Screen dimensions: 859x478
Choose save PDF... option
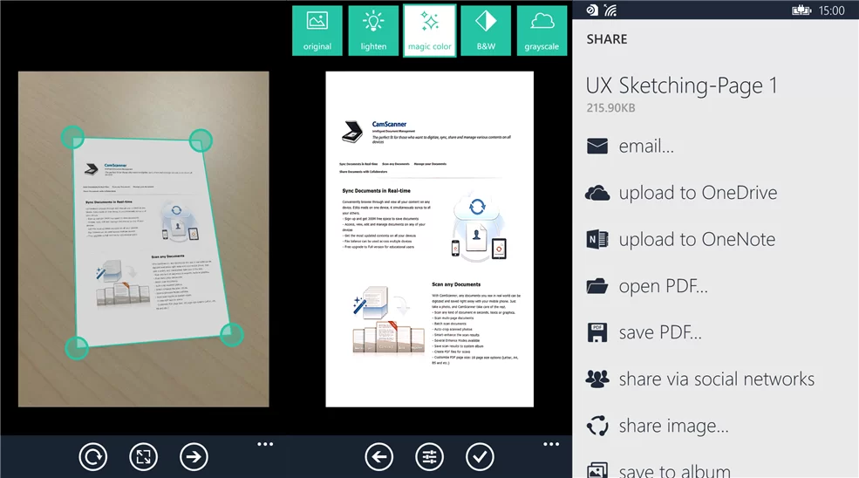660,332
